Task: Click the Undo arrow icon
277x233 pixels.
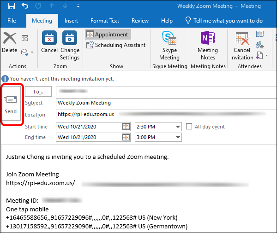Action: pos(25,6)
